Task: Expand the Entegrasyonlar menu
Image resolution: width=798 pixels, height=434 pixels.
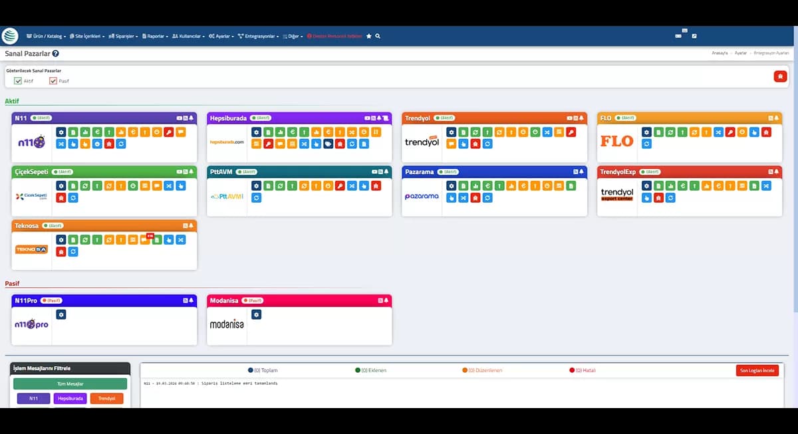Action: [258, 36]
